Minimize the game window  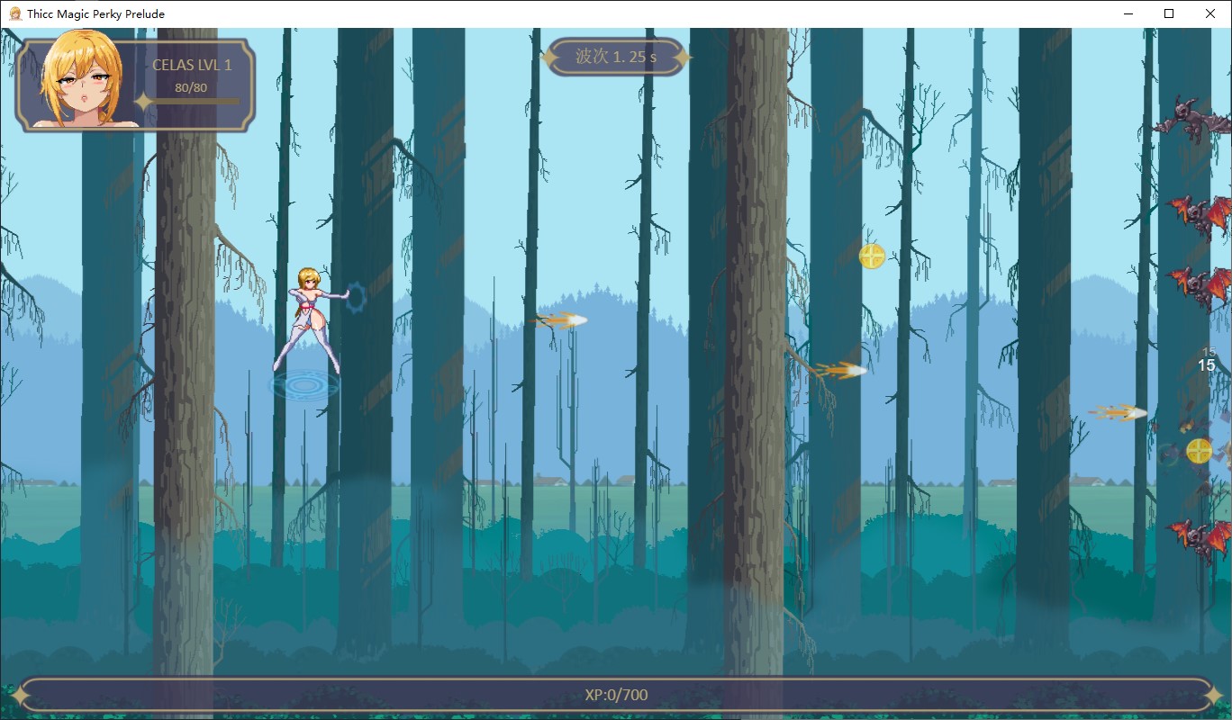click(x=1128, y=13)
